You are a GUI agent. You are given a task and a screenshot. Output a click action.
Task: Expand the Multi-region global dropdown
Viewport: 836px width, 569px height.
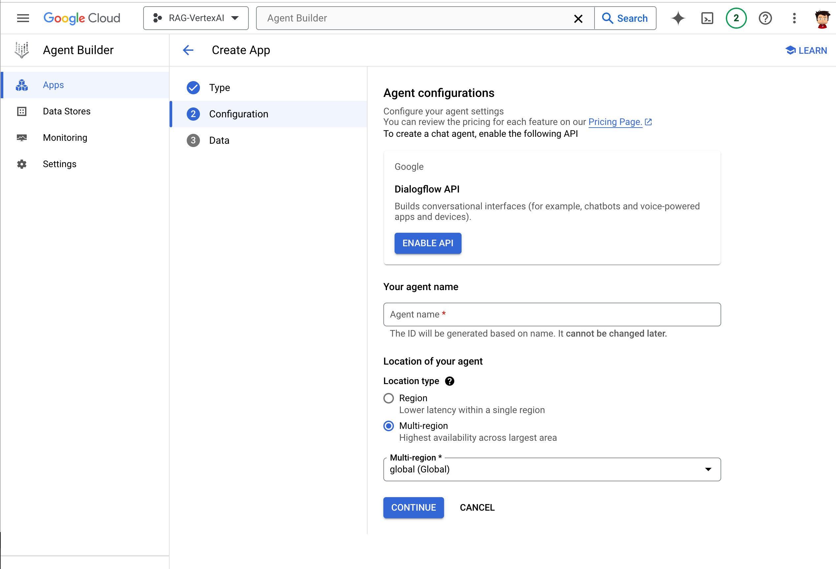click(x=552, y=469)
